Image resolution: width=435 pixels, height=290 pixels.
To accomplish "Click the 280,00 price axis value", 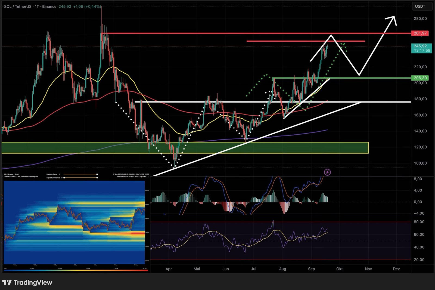I will point(420,18).
